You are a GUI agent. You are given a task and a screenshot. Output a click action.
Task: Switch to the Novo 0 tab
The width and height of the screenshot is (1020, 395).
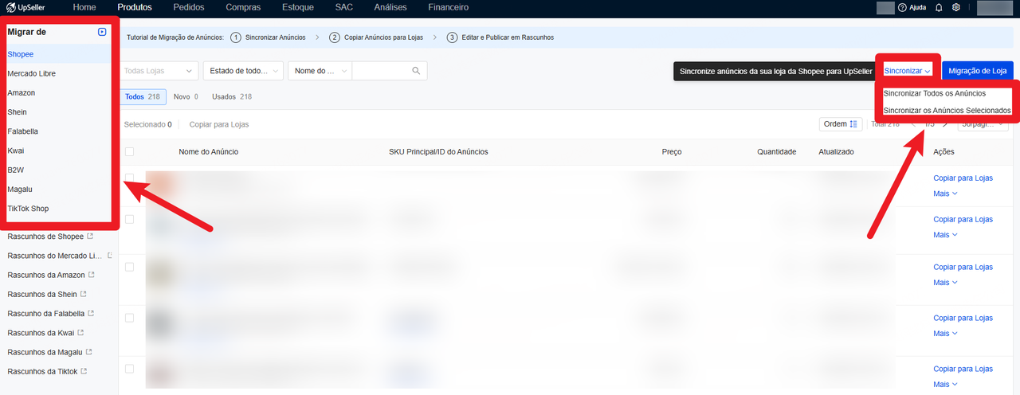186,97
